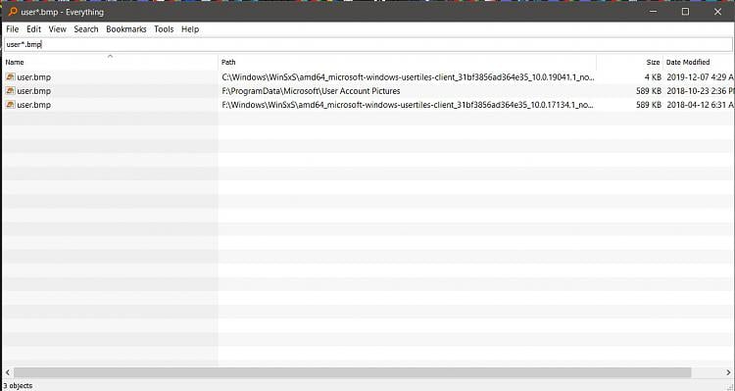Open the Bookmarks menu
Image resolution: width=735 pixels, height=391 pixels.
pyautogui.click(x=126, y=29)
